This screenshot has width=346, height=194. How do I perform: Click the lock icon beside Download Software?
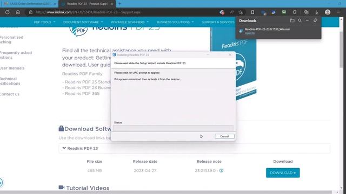click(61, 128)
